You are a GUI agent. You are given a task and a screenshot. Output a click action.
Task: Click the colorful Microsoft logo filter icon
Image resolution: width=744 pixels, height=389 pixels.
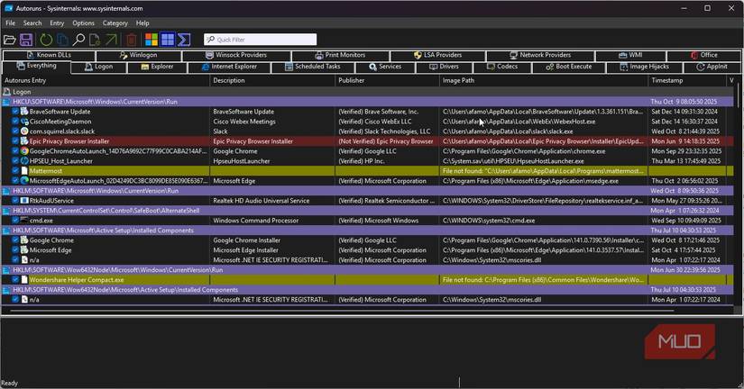[x=152, y=40]
